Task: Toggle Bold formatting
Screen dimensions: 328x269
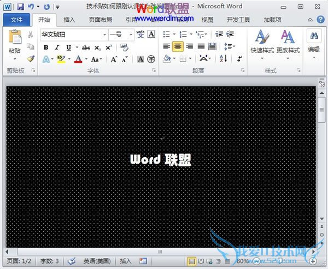Action: [46, 47]
